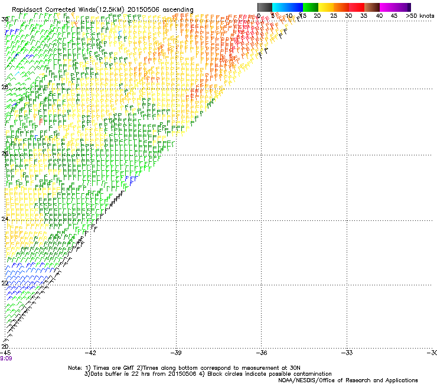Image resolution: width=437 pixels, height=384 pixels.
Task: Click the '45' value under the color legend
Action: [x=394, y=16]
